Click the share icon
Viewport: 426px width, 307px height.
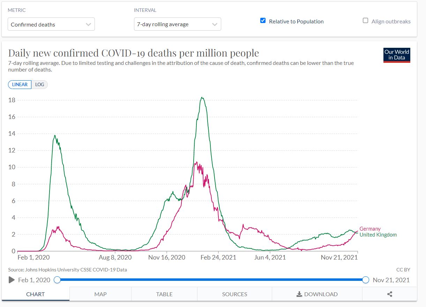[x=390, y=294]
